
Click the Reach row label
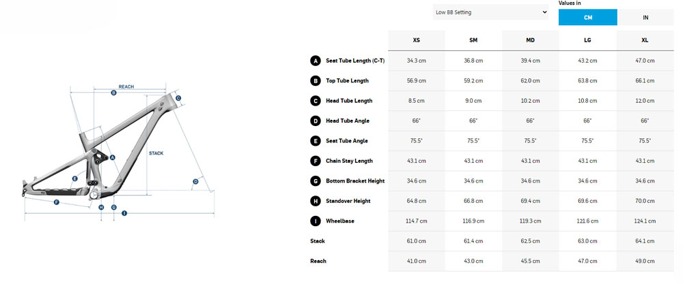click(x=318, y=261)
